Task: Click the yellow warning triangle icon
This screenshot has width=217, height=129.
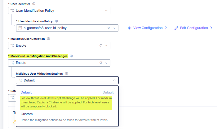Action: pyautogui.click(x=15, y=122)
